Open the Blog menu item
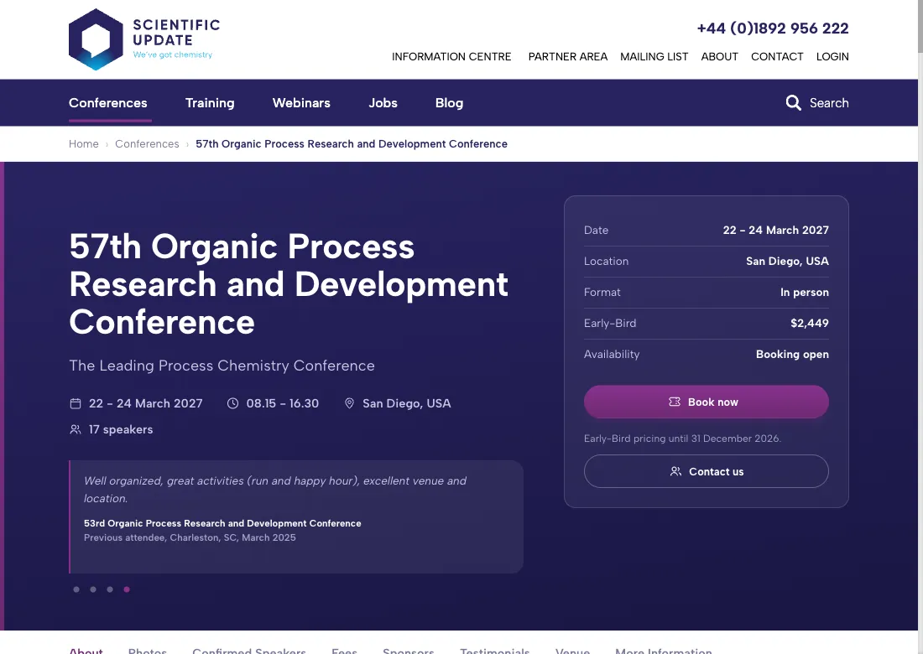The image size is (923, 654). pyautogui.click(x=449, y=103)
